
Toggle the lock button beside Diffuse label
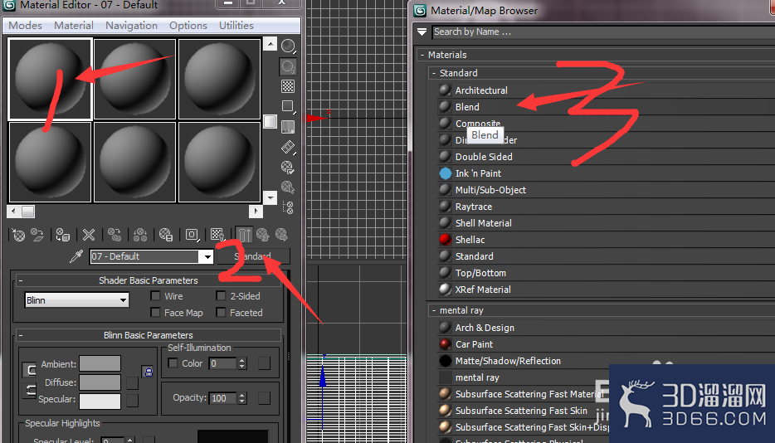click(x=30, y=390)
